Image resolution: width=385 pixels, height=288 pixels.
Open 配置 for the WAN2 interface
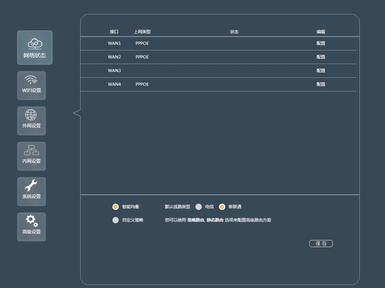[x=321, y=57]
